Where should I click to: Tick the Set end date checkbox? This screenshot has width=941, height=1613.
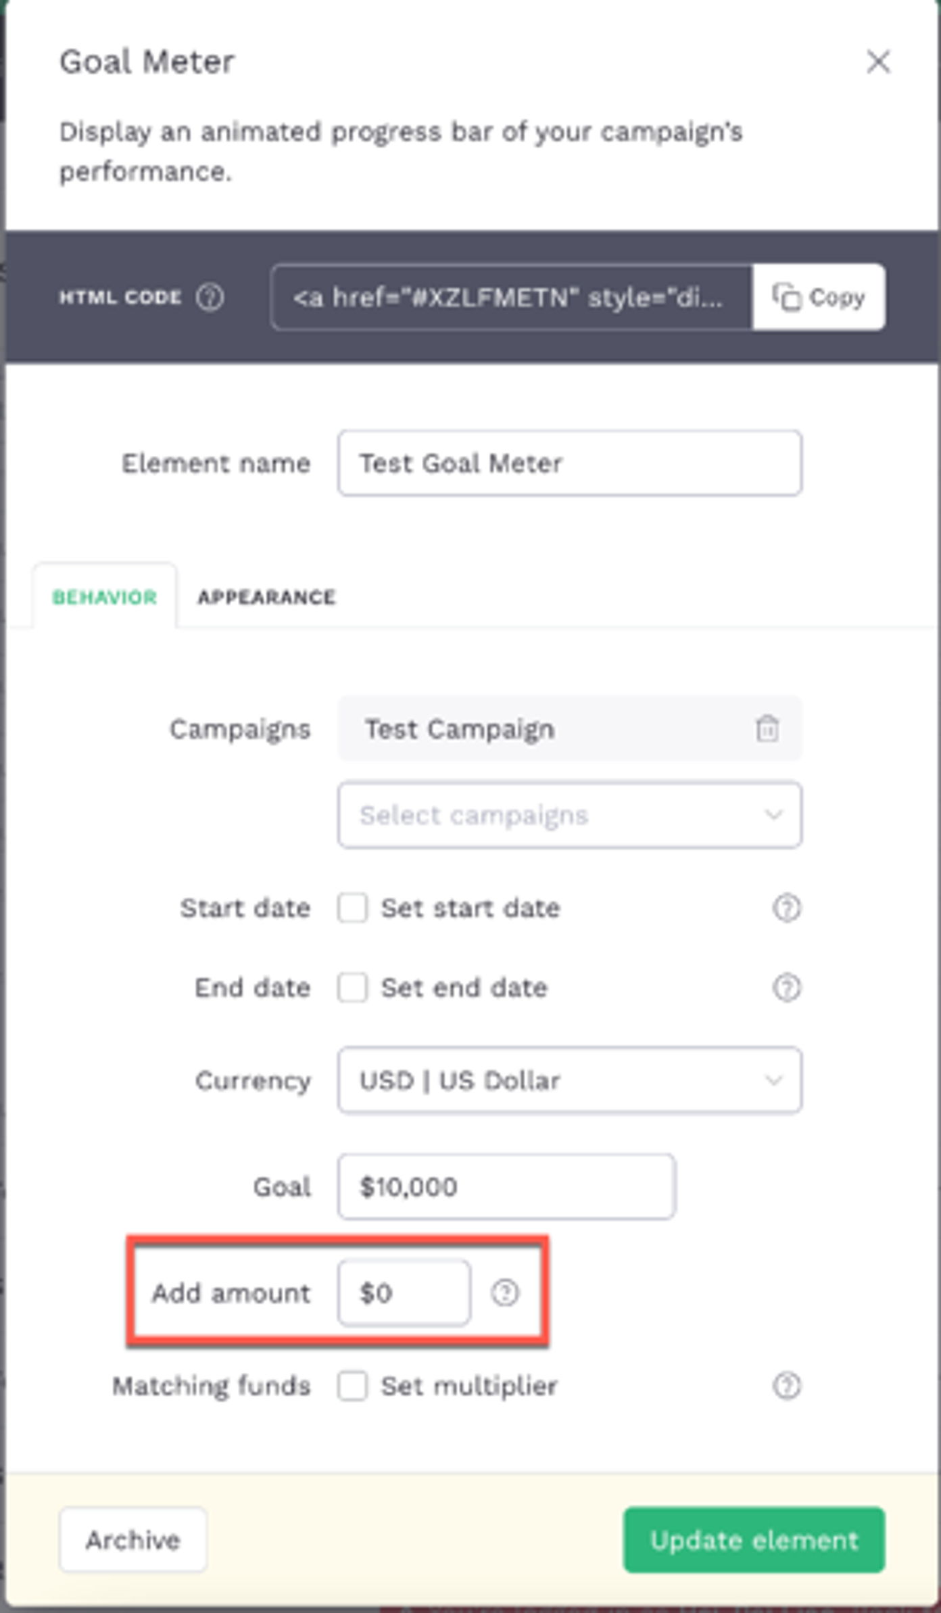click(353, 987)
